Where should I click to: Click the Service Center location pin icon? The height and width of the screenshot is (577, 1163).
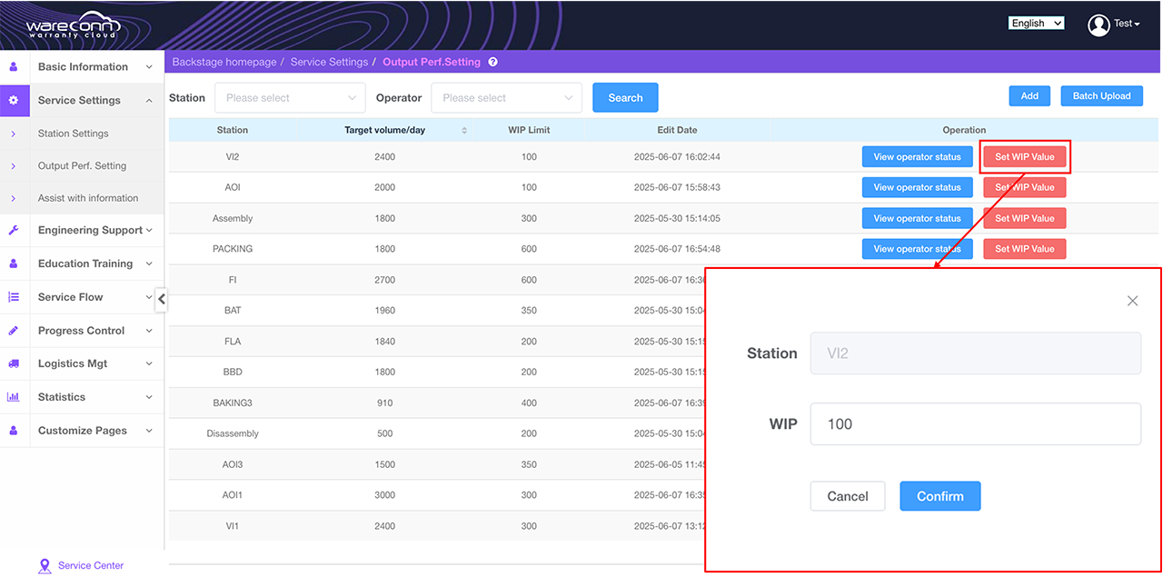point(45,566)
